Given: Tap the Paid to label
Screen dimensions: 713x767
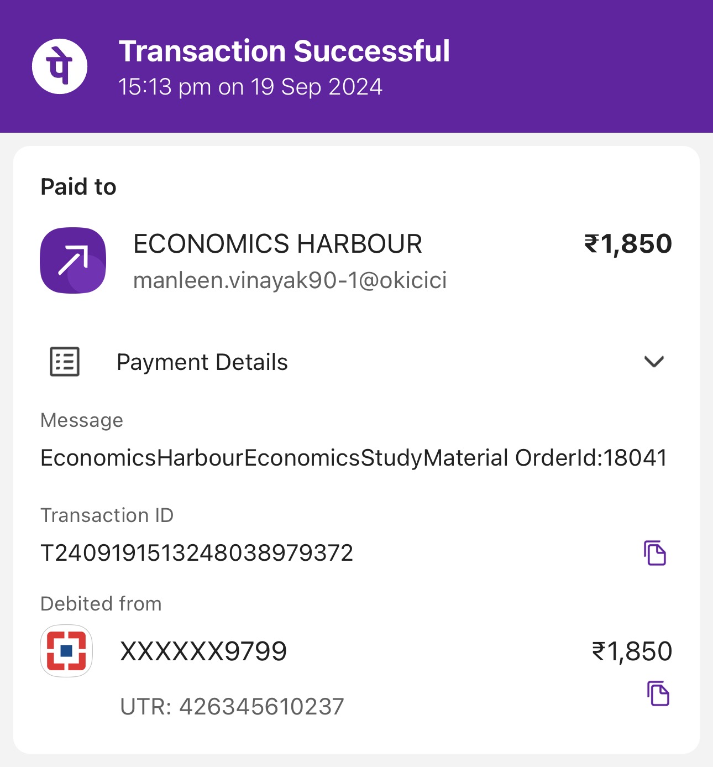Looking at the screenshot, I should click(78, 187).
